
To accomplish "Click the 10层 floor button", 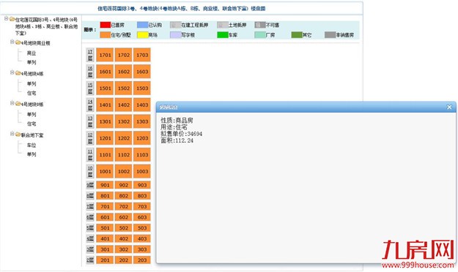I will pos(90,171).
